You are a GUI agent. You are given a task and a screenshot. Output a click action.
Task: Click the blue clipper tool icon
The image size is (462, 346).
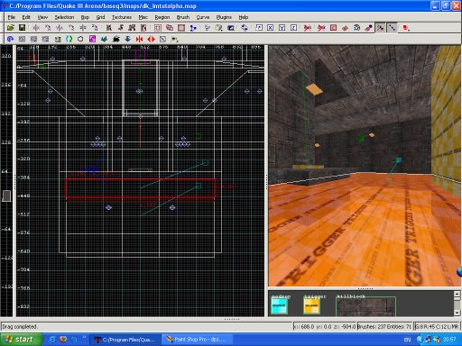point(193,28)
